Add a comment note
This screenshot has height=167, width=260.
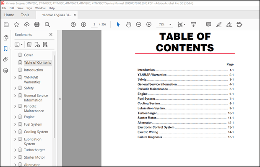tap(208, 25)
